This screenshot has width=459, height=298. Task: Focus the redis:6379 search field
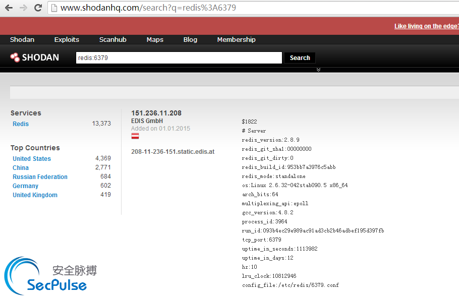(179, 57)
